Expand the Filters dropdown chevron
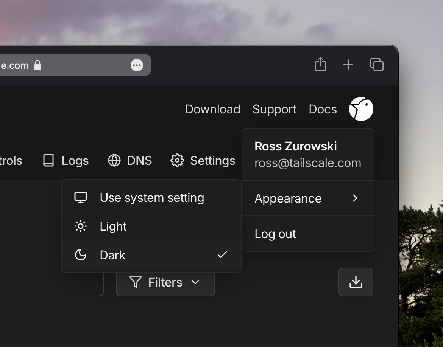This screenshot has width=443, height=347. tap(195, 282)
